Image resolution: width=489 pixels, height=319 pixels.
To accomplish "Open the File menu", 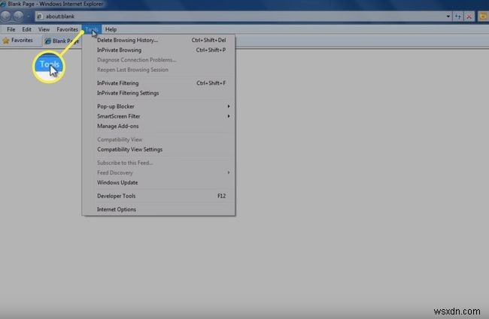I will point(11,29).
